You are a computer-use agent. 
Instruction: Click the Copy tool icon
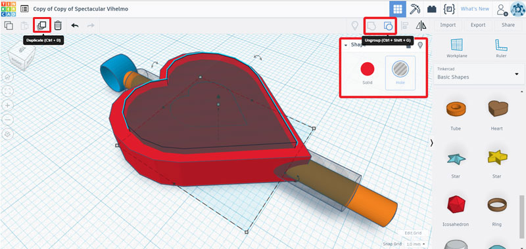click(x=9, y=26)
